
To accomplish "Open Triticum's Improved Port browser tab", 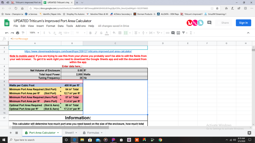I will 27,3.
